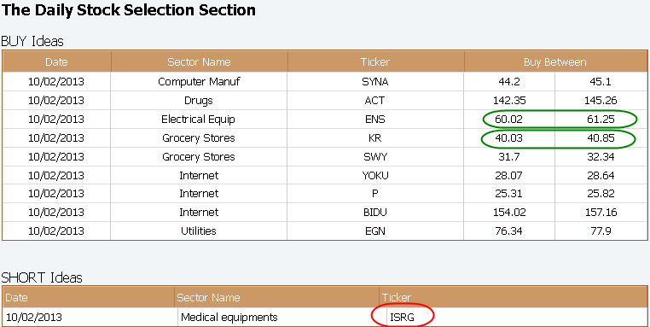Click the SYNA ticker cell

[x=375, y=82]
